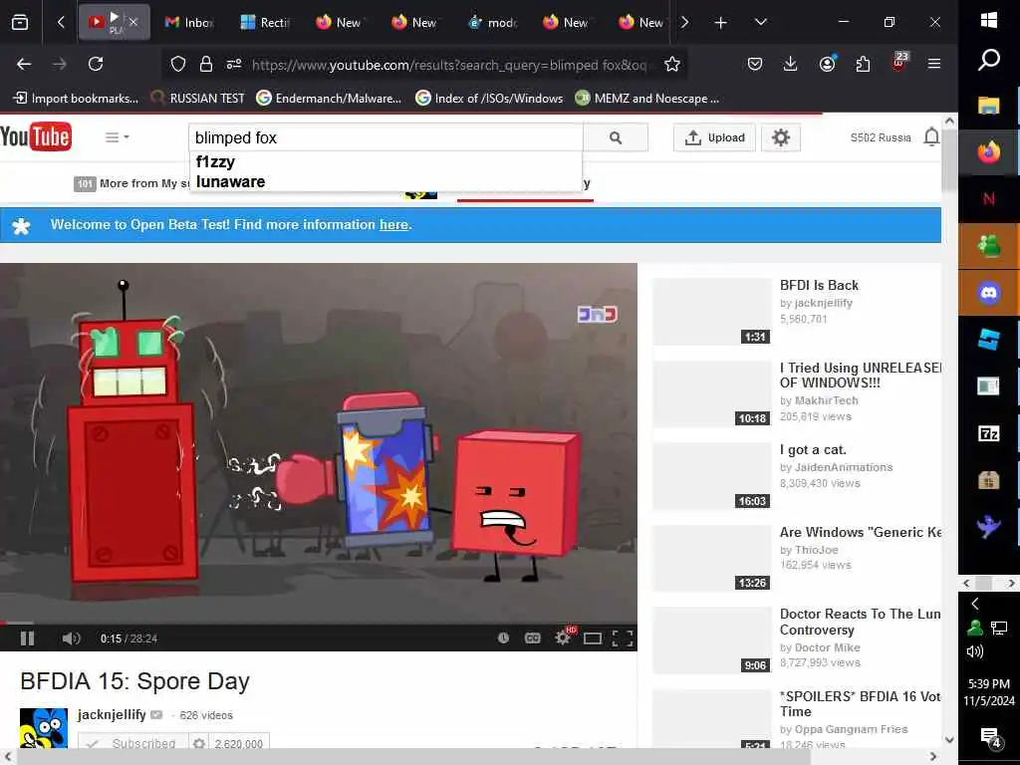1020x765 pixels.
Task: Open the YouTube guide menu dropdown
Action: coord(118,137)
